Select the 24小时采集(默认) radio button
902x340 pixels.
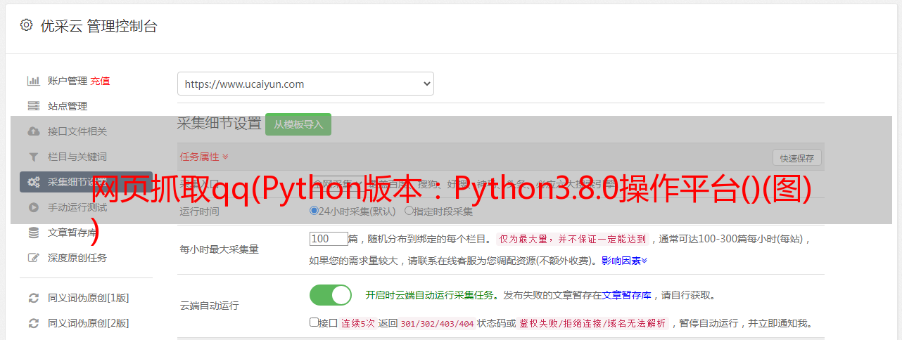click(x=315, y=211)
